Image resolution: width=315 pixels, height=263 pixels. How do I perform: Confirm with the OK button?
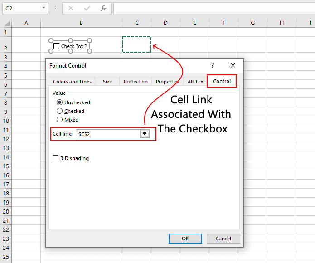pos(185,239)
